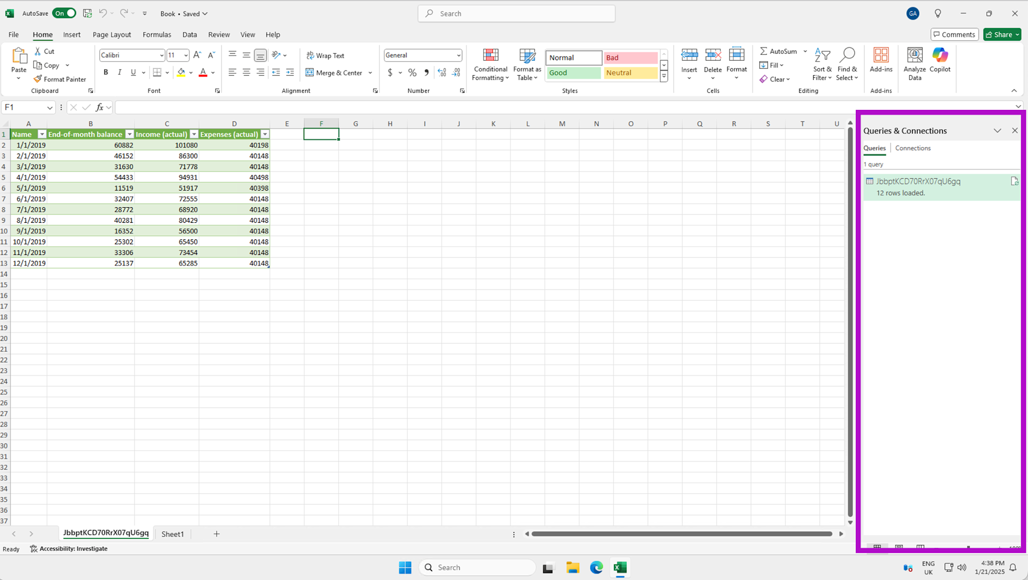The image size is (1028, 580).
Task: Expand the Fill Color dropdown arrow
Action: click(x=191, y=72)
